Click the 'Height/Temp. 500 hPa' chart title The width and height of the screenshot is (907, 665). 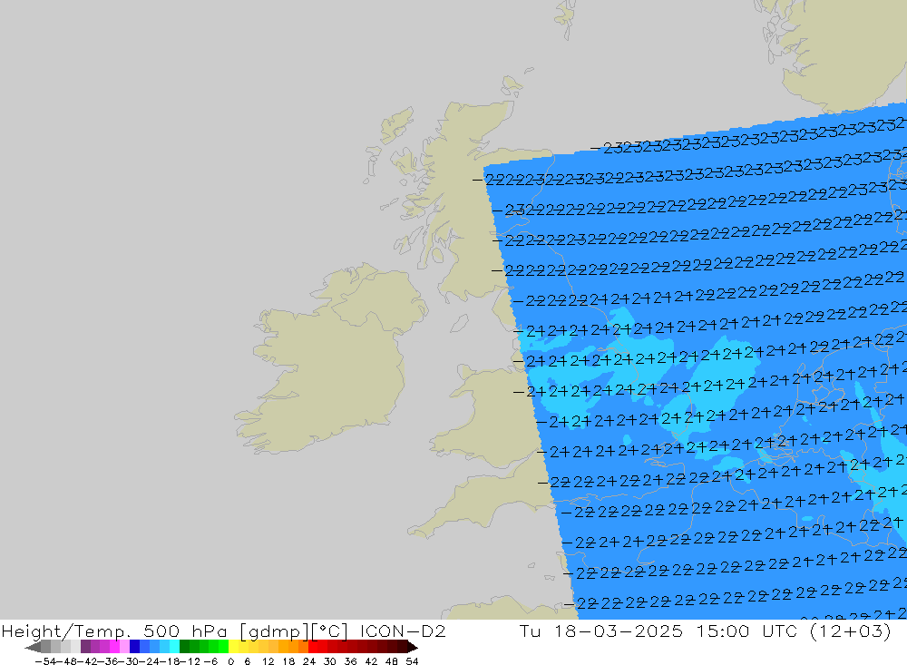tap(114, 631)
